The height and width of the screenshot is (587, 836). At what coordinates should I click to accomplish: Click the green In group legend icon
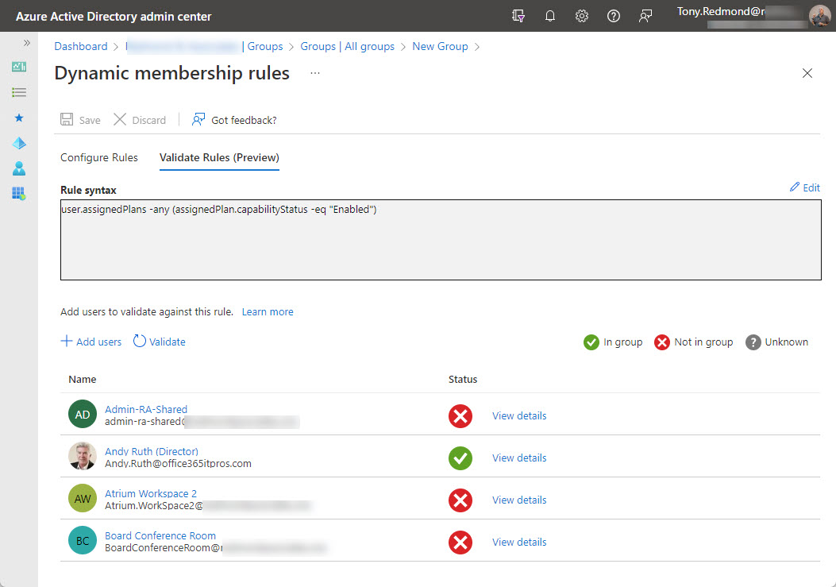click(x=591, y=342)
